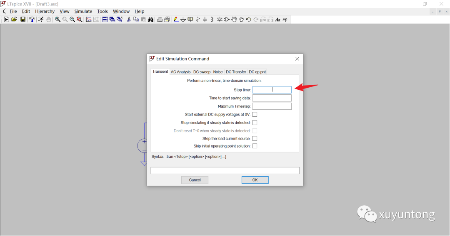This screenshot has height=236, width=450.
Task: Click the New Schematic toolbar icon
Action: [x=6, y=20]
